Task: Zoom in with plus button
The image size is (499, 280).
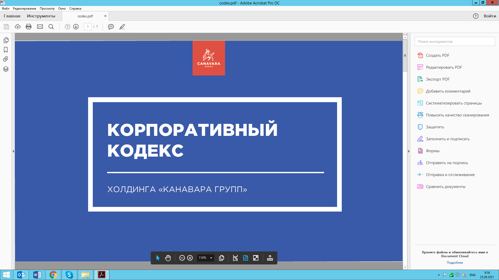Action: click(x=190, y=258)
